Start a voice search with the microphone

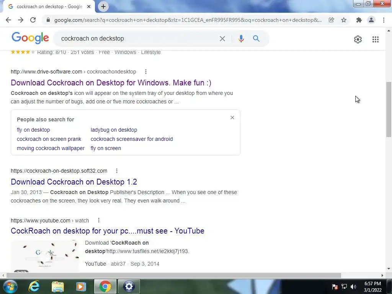[241, 39]
